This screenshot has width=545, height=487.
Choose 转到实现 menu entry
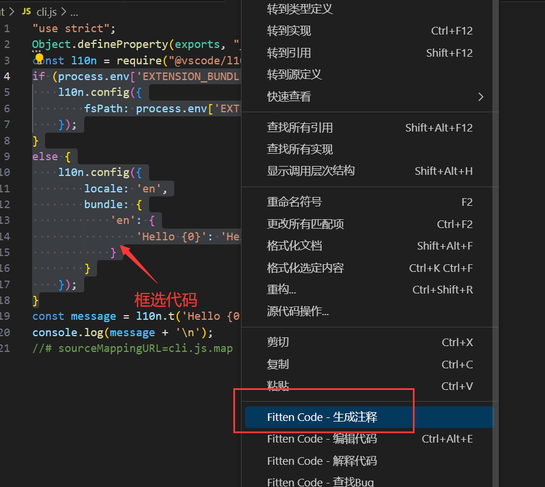[370, 31]
